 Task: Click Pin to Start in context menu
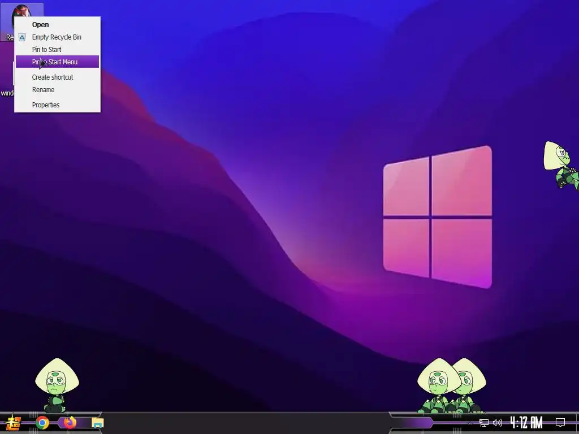57,50
